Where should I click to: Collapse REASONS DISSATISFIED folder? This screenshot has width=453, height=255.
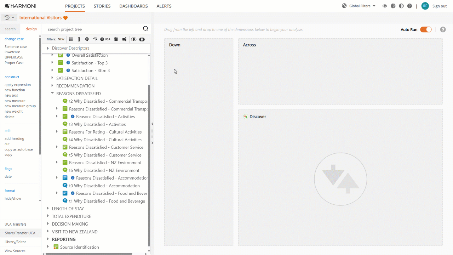click(52, 93)
